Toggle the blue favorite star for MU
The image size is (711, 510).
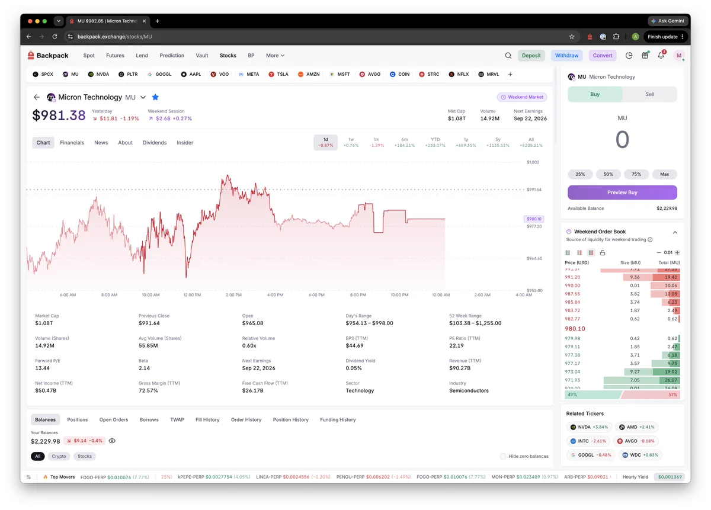coord(155,97)
